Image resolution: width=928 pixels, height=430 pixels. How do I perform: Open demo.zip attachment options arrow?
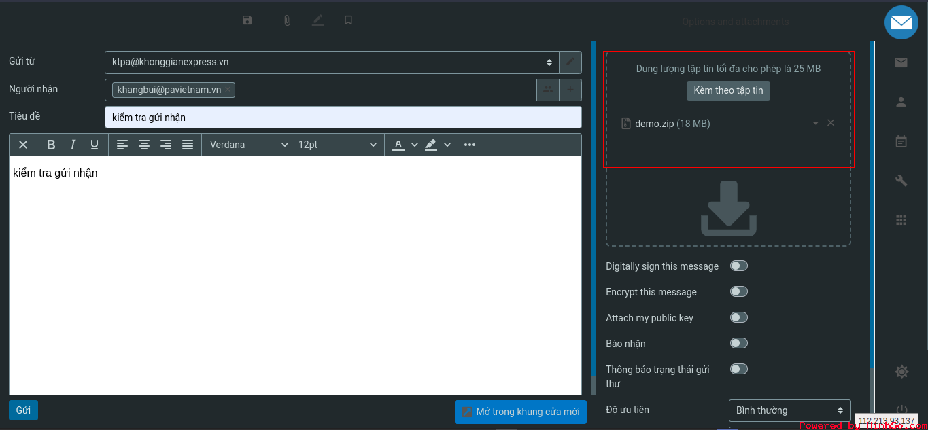815,123
